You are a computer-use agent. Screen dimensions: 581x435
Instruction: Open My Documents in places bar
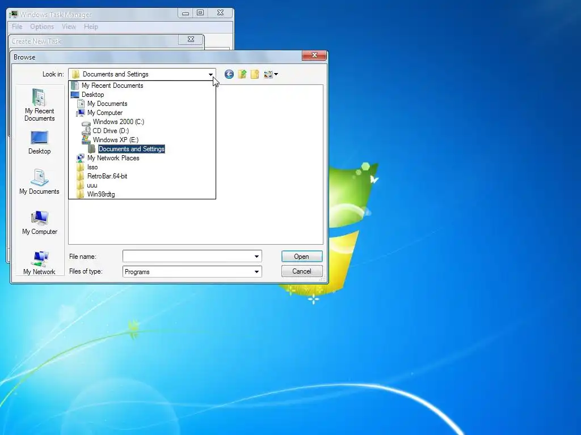point(39,182)
